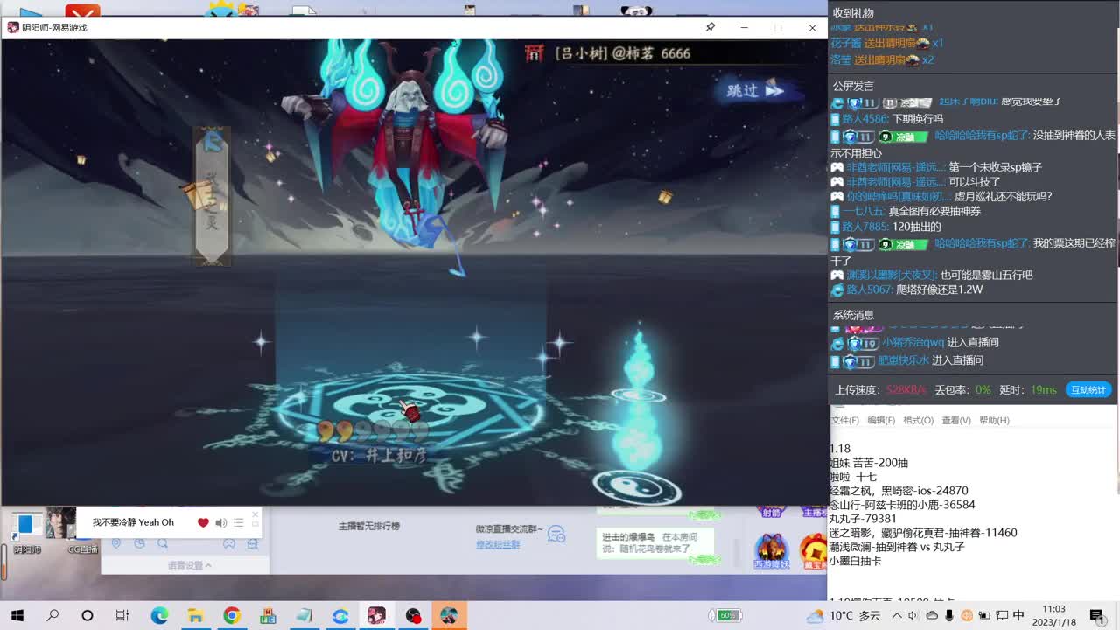This screenshot has height=630, width=1120.
Task: Open the 格式(O) menu in Notepad
Action: (x=918, y=421)
